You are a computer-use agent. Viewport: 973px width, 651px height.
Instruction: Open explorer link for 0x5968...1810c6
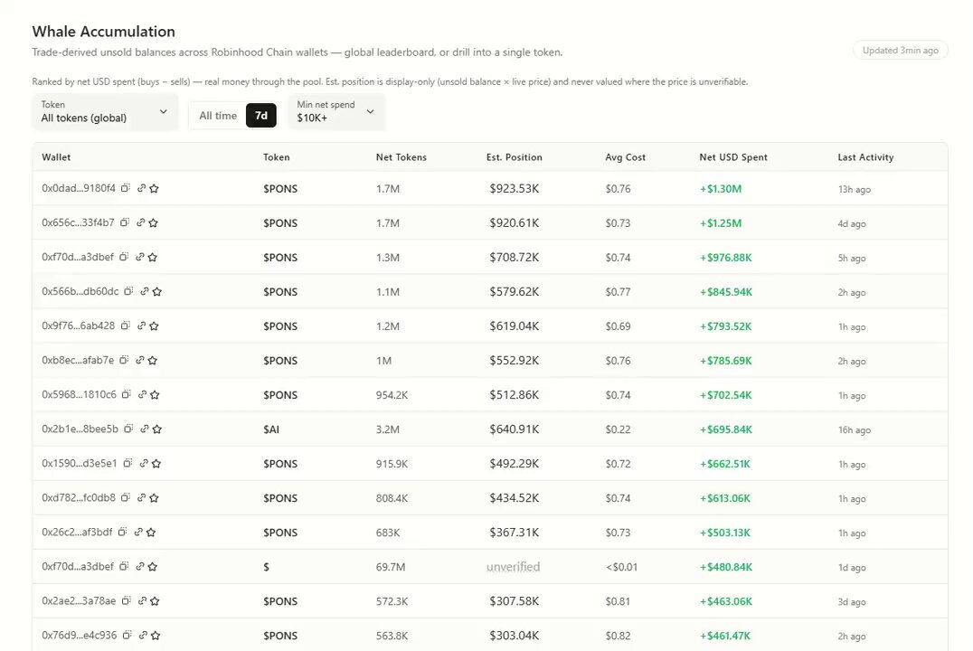(x=142, y=394)
